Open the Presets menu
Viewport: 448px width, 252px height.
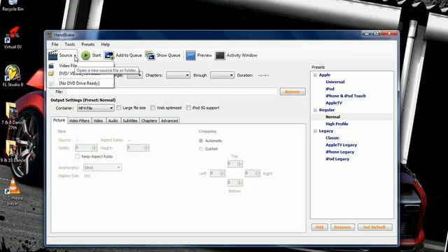[x=87, y=45]
